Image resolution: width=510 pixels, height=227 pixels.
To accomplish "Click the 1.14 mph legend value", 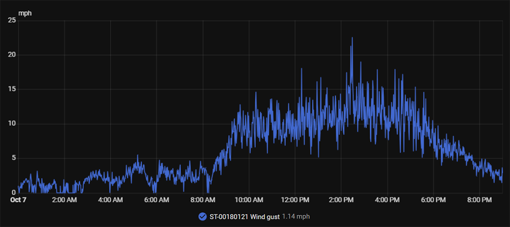I will (x=296, y=217).
